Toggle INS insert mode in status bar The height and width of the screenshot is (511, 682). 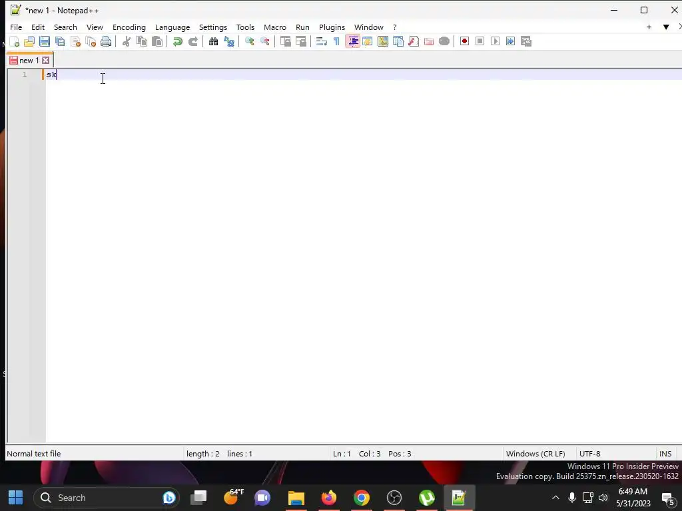(x=665, y=454)
